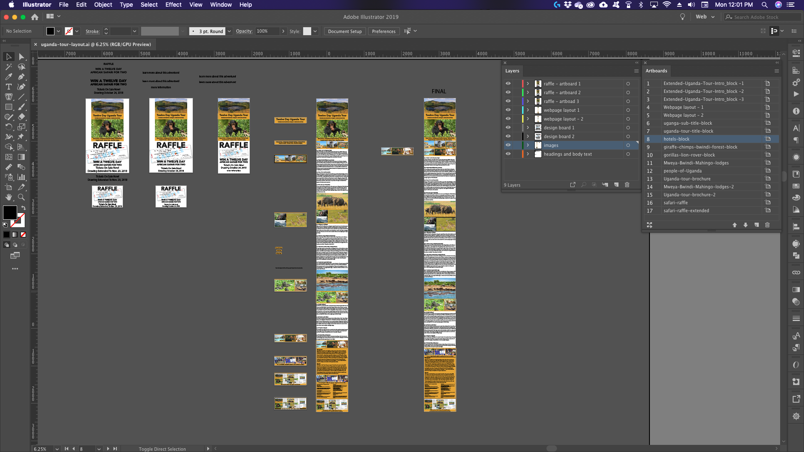Open Preferences via toolbar button

pos(384,31)
